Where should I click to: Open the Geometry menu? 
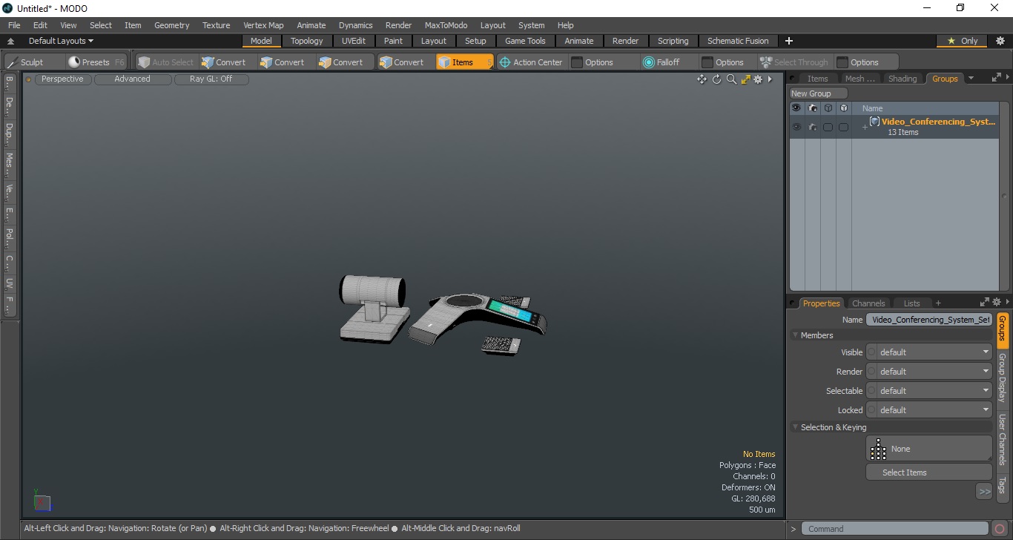(171, 25)
